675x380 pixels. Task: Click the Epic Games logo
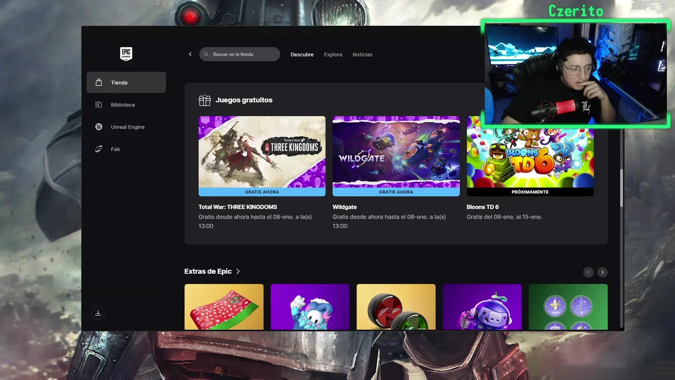(126, 53)
